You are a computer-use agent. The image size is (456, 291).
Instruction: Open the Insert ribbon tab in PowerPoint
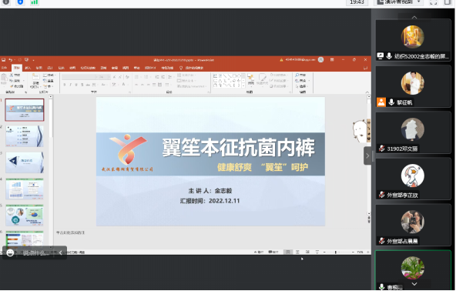tap(28, 68)
